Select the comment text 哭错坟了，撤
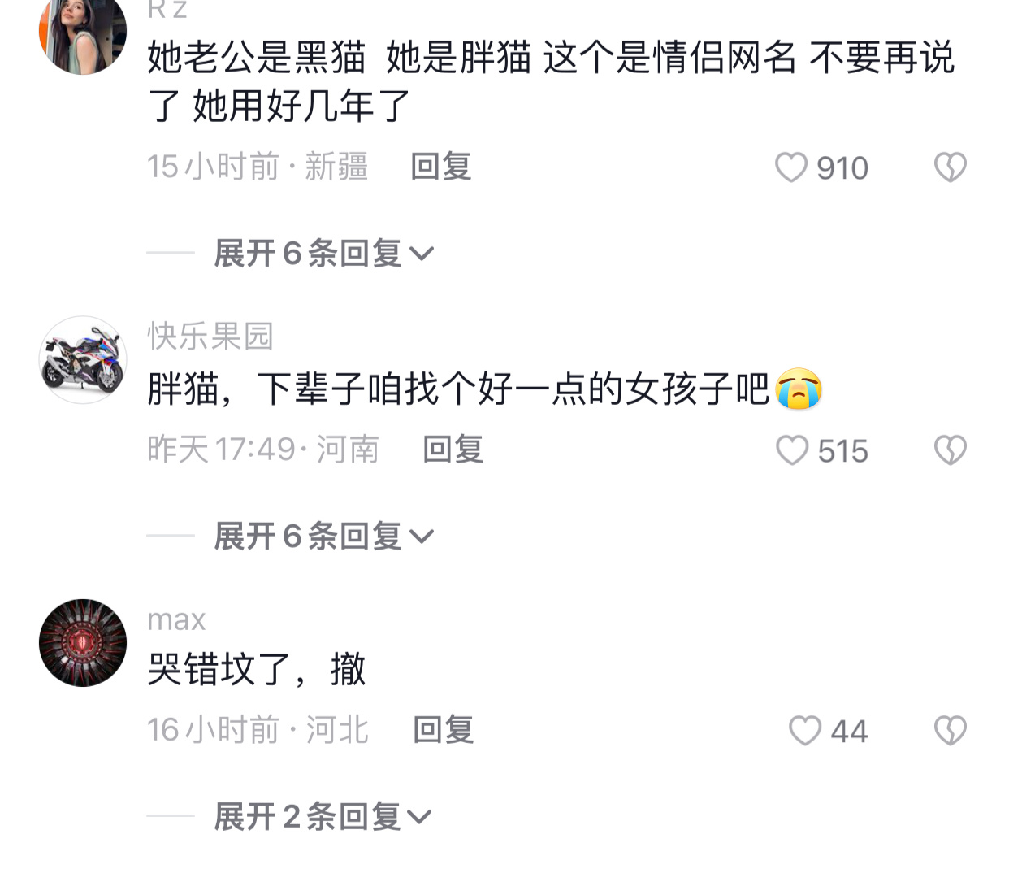1009x869 pixels. 257,670
